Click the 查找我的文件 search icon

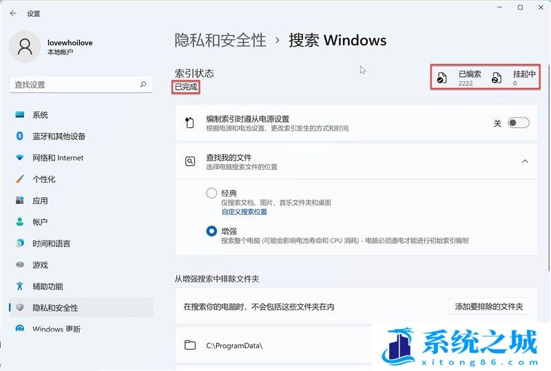[190, 161]
